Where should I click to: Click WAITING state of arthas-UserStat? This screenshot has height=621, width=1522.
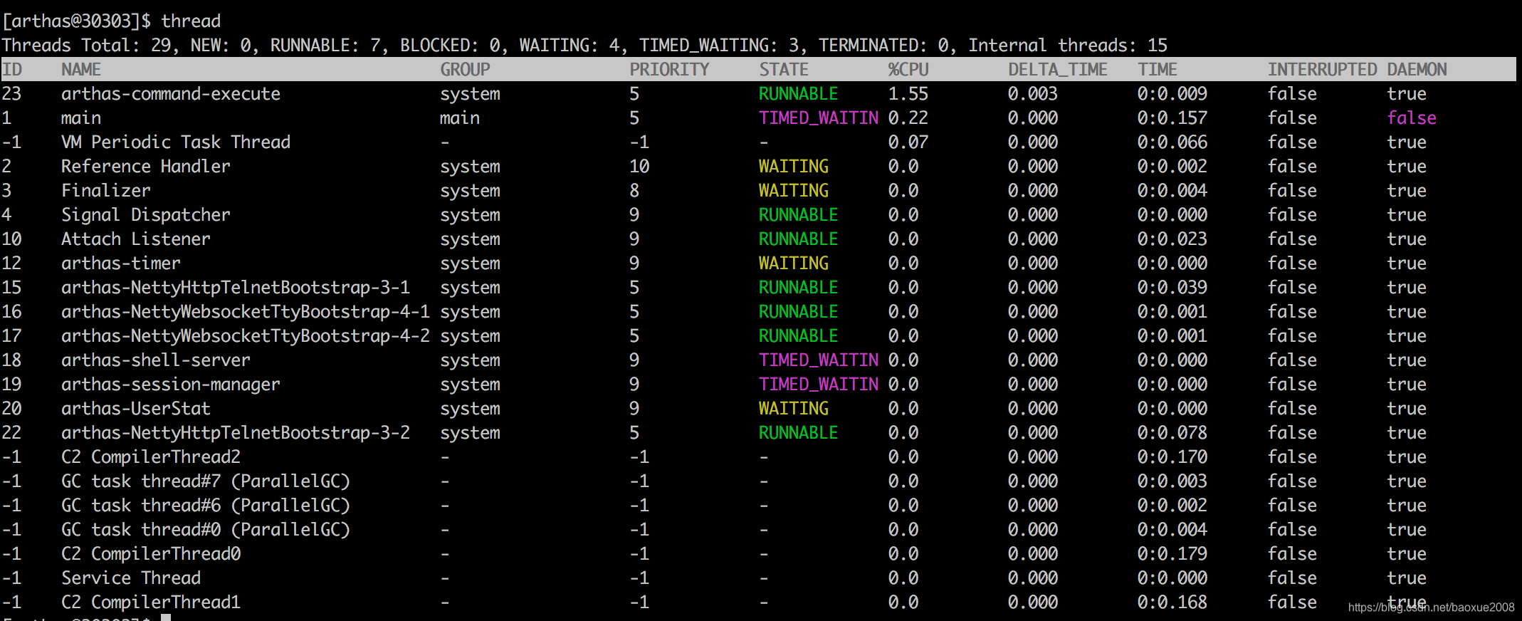click(x=794, y=408)
